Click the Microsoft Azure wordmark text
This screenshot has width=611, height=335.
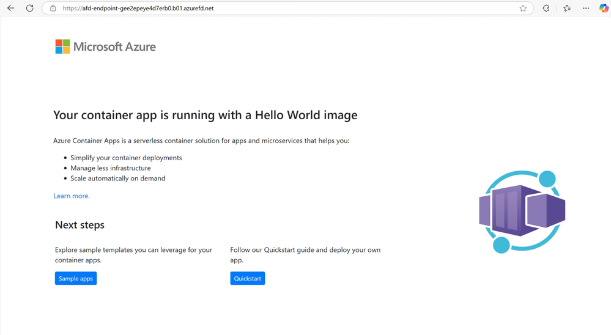coord(114,46)
